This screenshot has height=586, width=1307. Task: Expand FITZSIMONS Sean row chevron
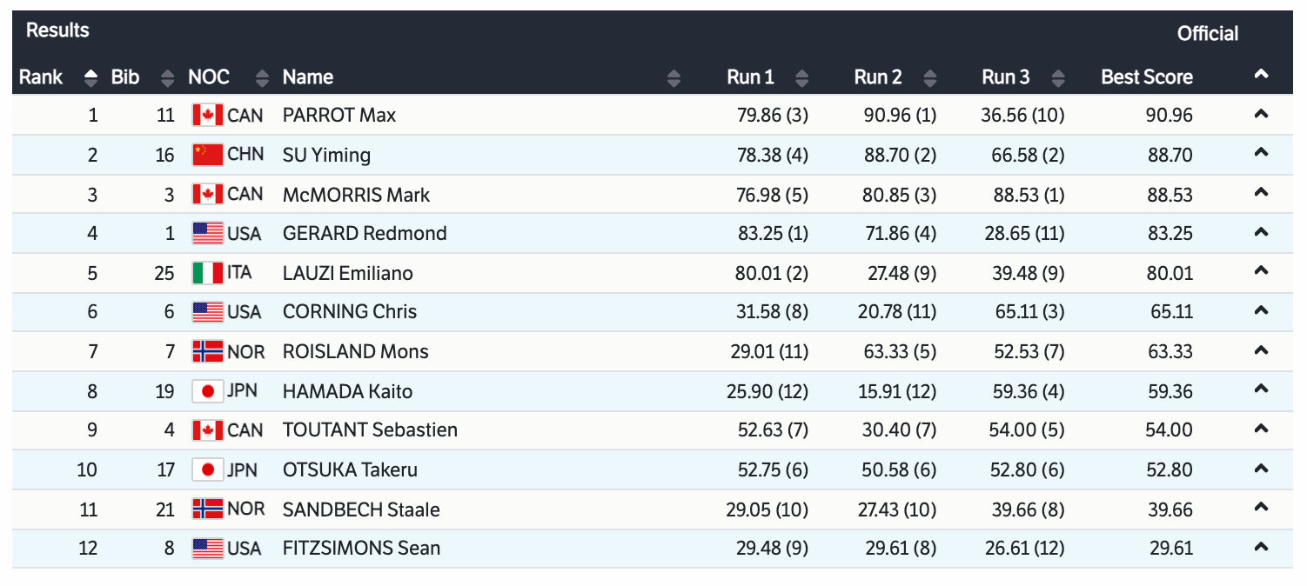tap(1261, 548)
